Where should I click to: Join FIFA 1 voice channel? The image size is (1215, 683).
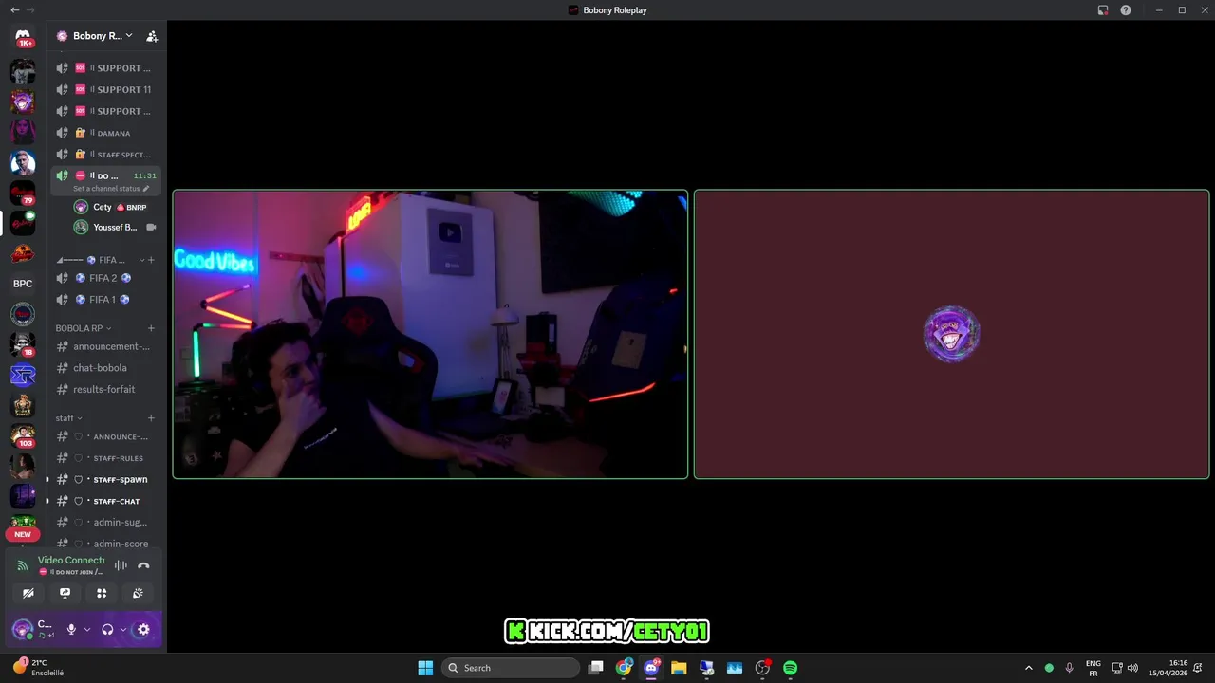point(105,300)
